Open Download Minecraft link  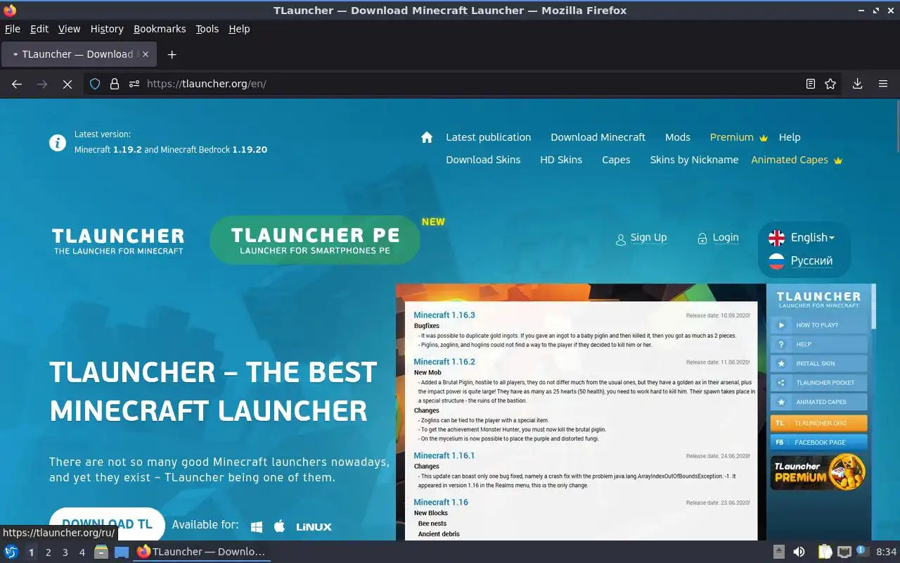598,137
